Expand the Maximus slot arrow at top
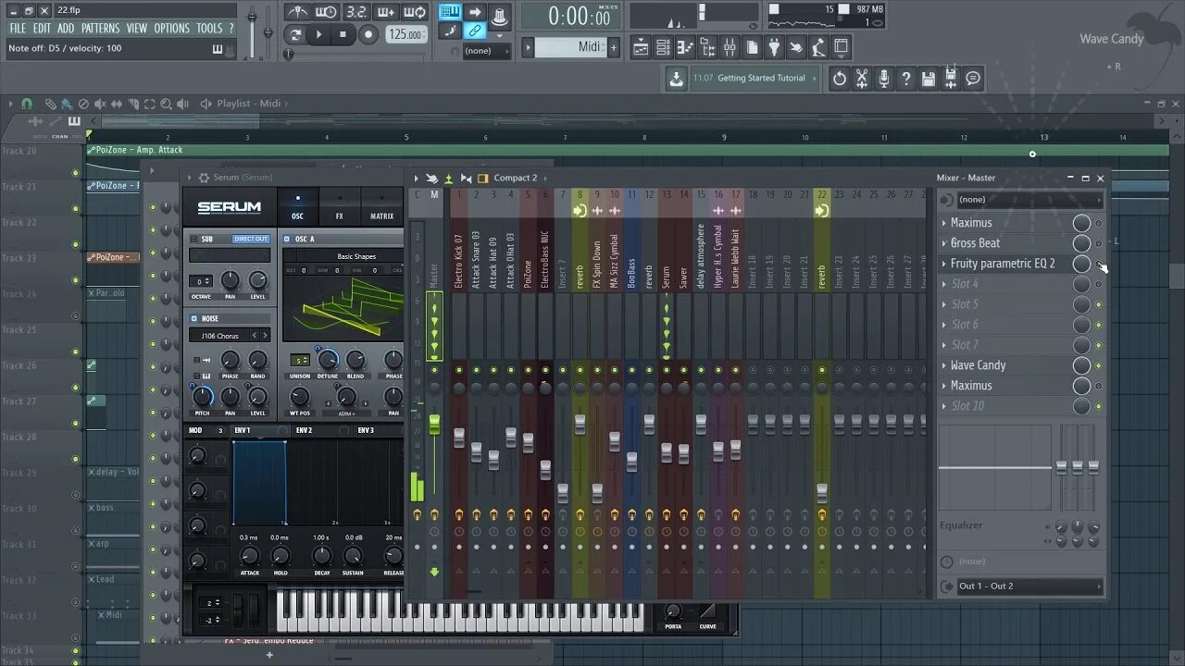 point(943,223)
